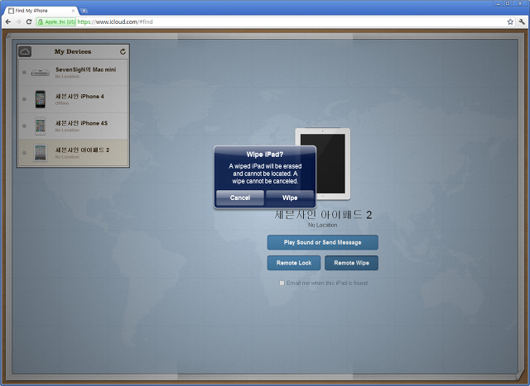Select 세븐사인 iPhone 4S device row
The height and width of the screenshot is (386, 530).
tap(74, 126)
